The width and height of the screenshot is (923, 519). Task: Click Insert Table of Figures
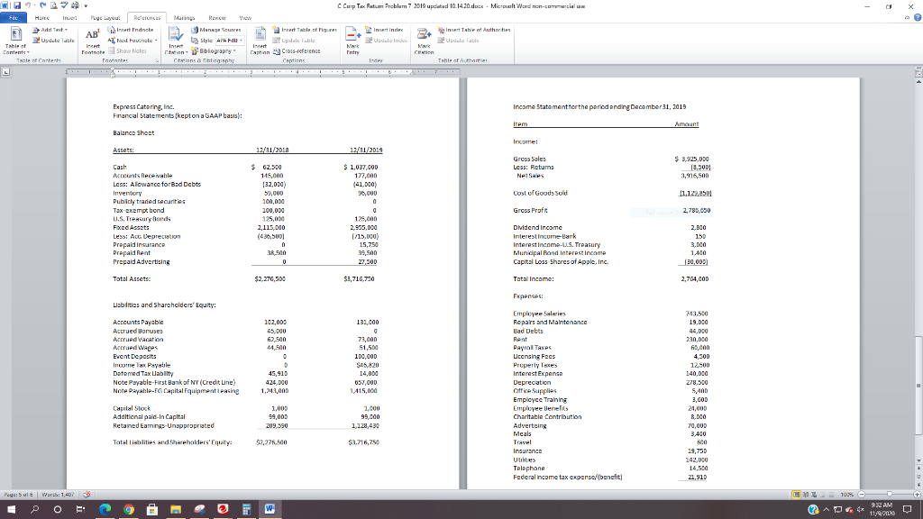[306, 30]
